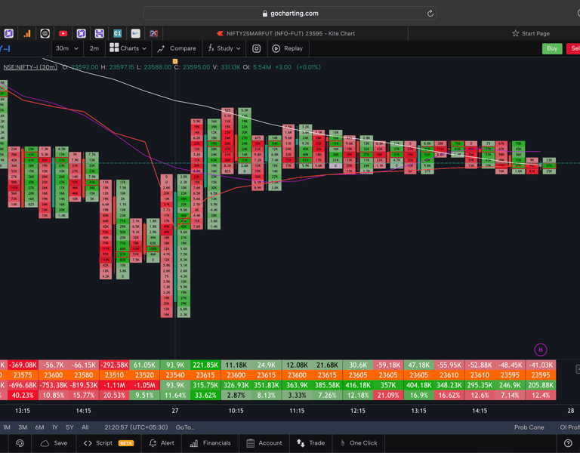Select the 1M range
Image resolution: width=580 pixels, height=453 pixels.
[7, 427]
